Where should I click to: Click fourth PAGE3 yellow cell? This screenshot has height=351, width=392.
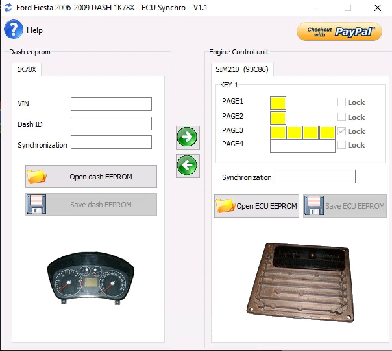tap(327, 132)
